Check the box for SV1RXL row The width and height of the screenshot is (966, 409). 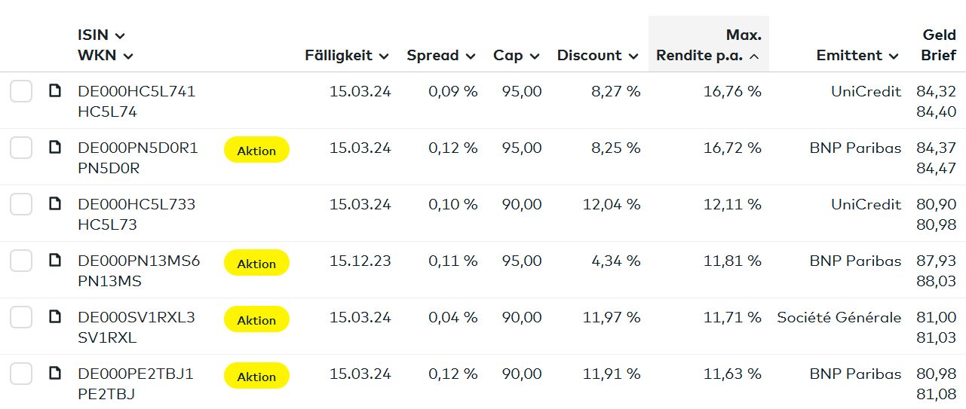21,318
